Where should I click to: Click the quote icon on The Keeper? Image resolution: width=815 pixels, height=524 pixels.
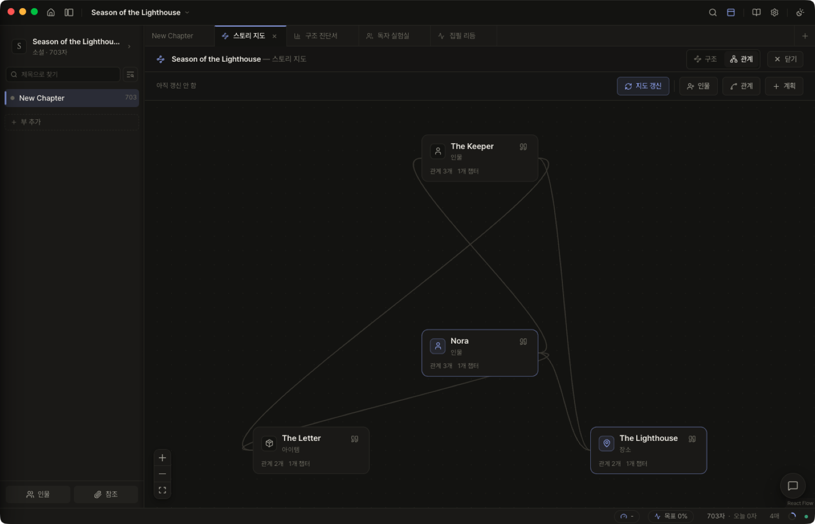tap(523, 147)
